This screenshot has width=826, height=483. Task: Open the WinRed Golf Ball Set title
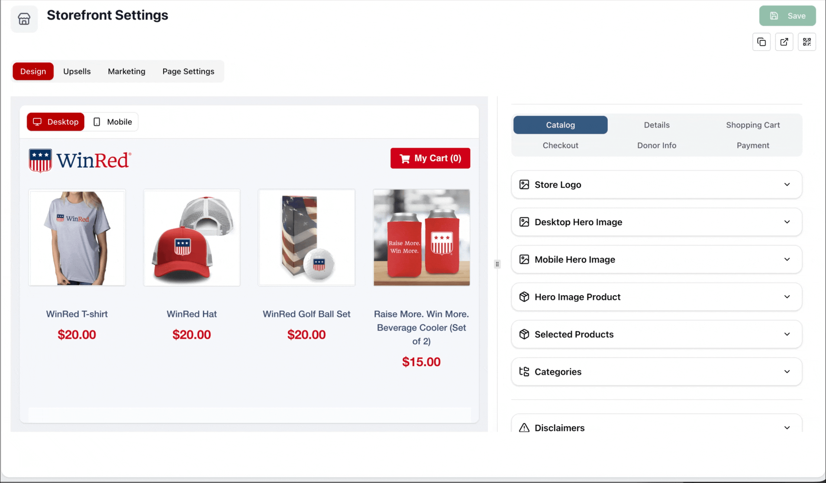tap(307, 314)
